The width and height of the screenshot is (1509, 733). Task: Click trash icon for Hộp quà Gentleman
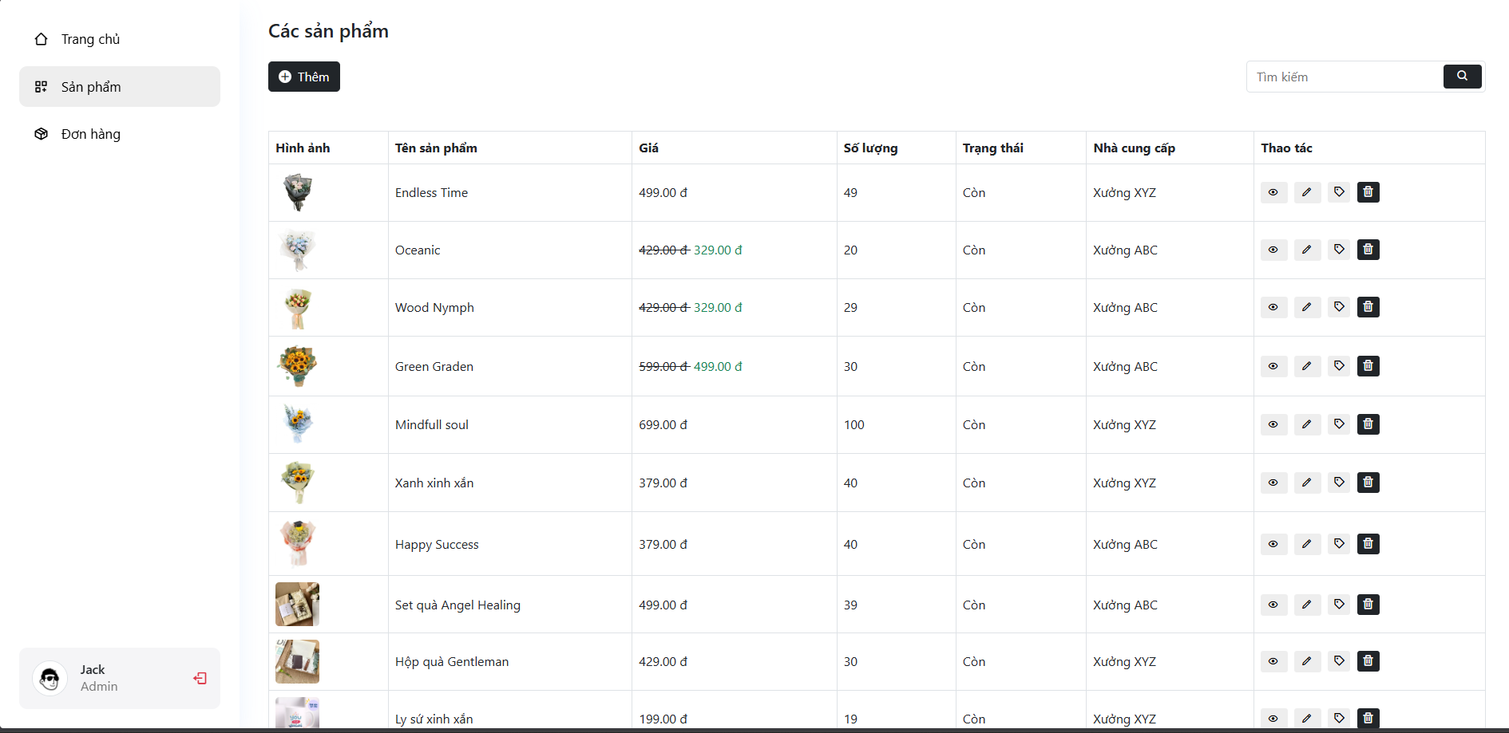(x=1368, y=661)
